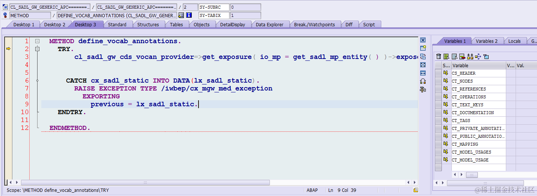This screenshot has height=196, width=537.
Task: Click the program document icon in the header
Action: [x=5, y=7]
